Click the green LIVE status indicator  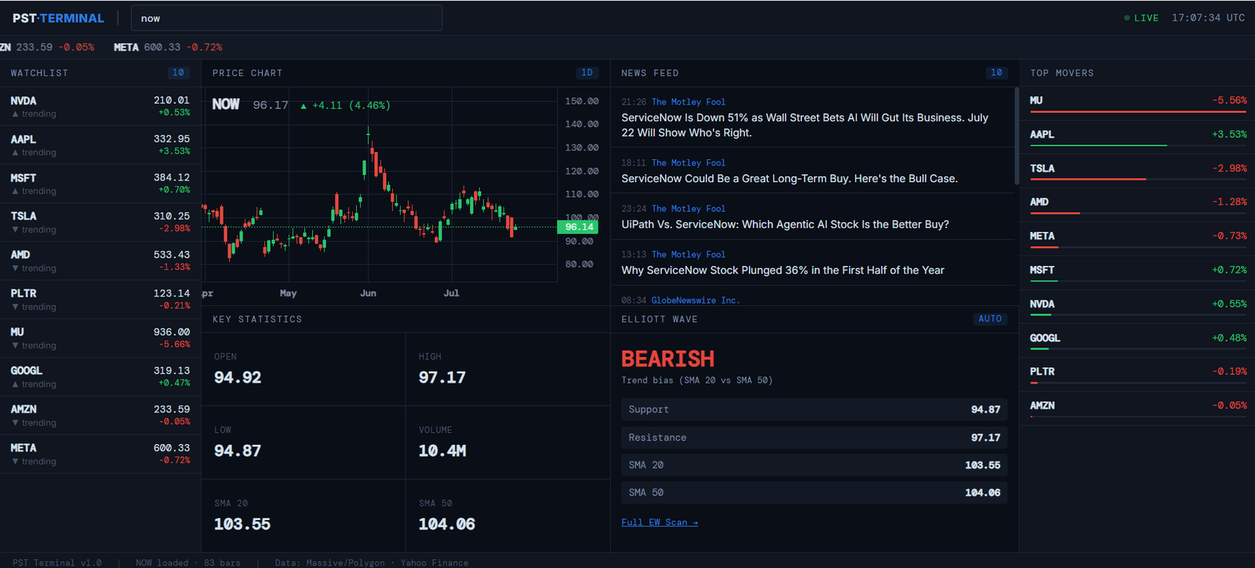[x=1141, y=18]
